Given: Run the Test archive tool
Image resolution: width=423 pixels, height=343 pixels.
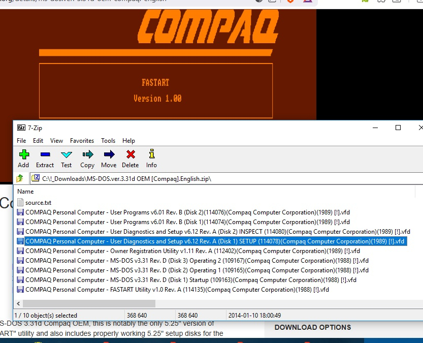Looking at the screenshot, I should coord(67,159).
